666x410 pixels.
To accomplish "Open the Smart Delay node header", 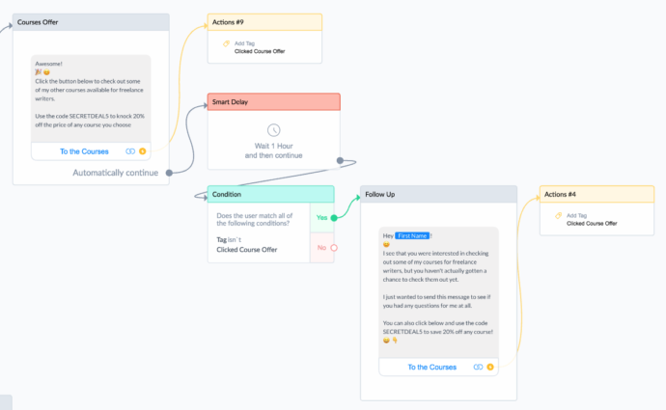I will coord(274,102).
